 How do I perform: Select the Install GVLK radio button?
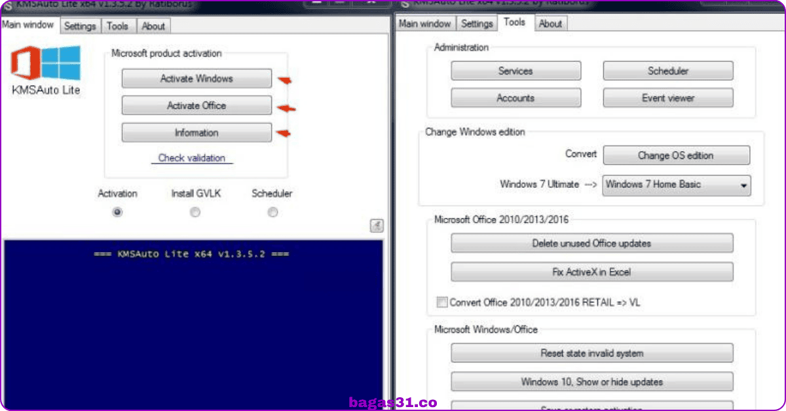pyautogui.click(x=195, y=212)
